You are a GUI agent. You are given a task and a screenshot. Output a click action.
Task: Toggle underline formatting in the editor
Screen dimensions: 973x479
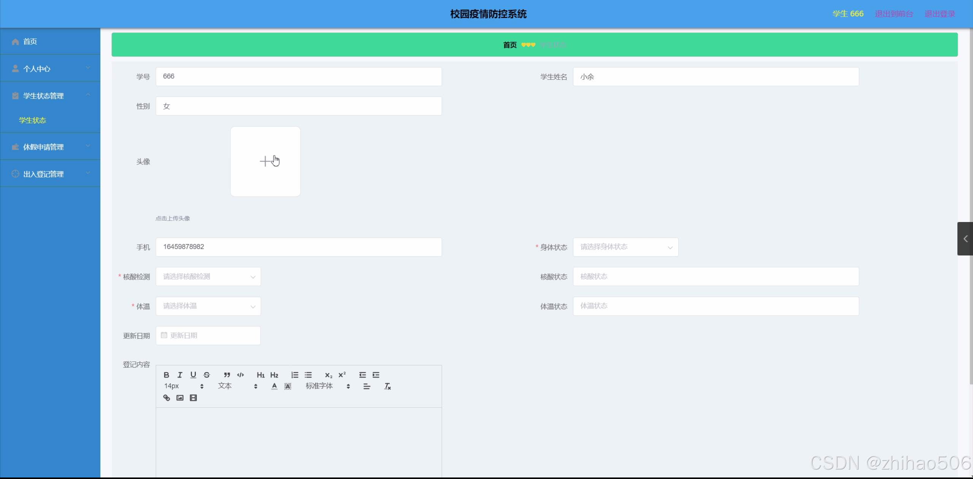[x=193, y=375]
